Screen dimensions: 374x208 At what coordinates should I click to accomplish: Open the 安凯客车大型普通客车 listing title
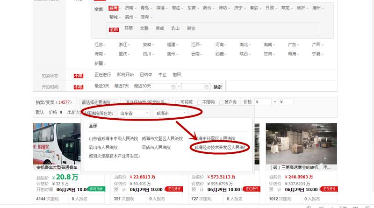pyautogui.click(x=57, y=168)
